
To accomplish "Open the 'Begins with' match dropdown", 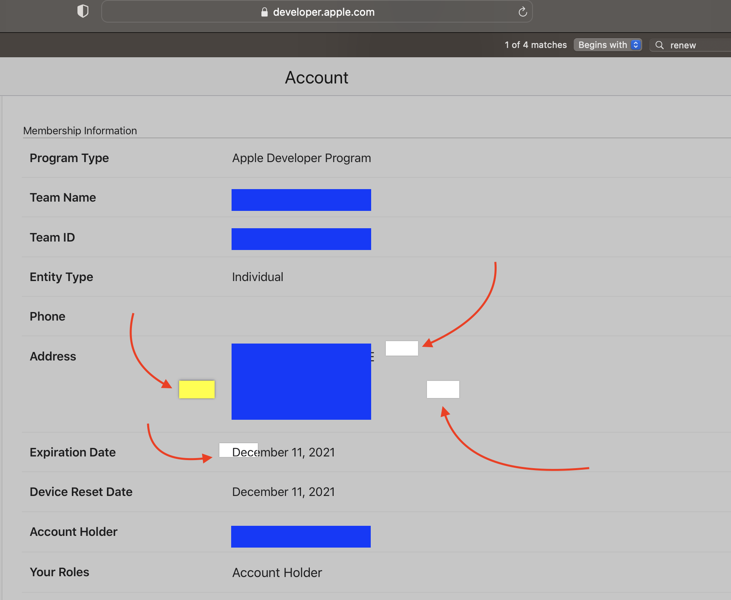I will click(608, 45).
